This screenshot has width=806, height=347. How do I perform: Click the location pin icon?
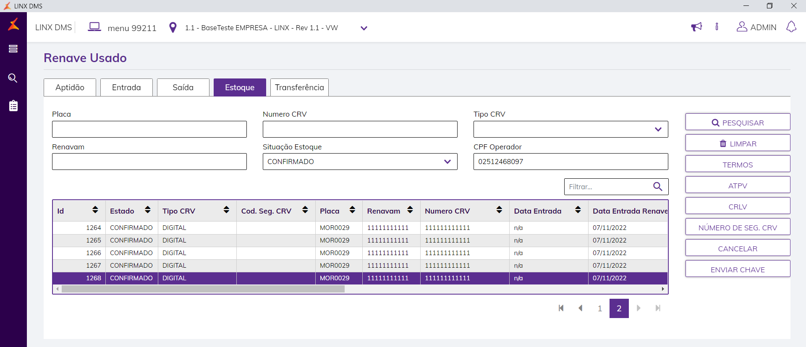(x=173, y=28)
